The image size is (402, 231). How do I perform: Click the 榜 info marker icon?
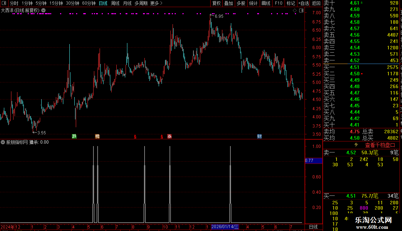click(x=97, y=136)
